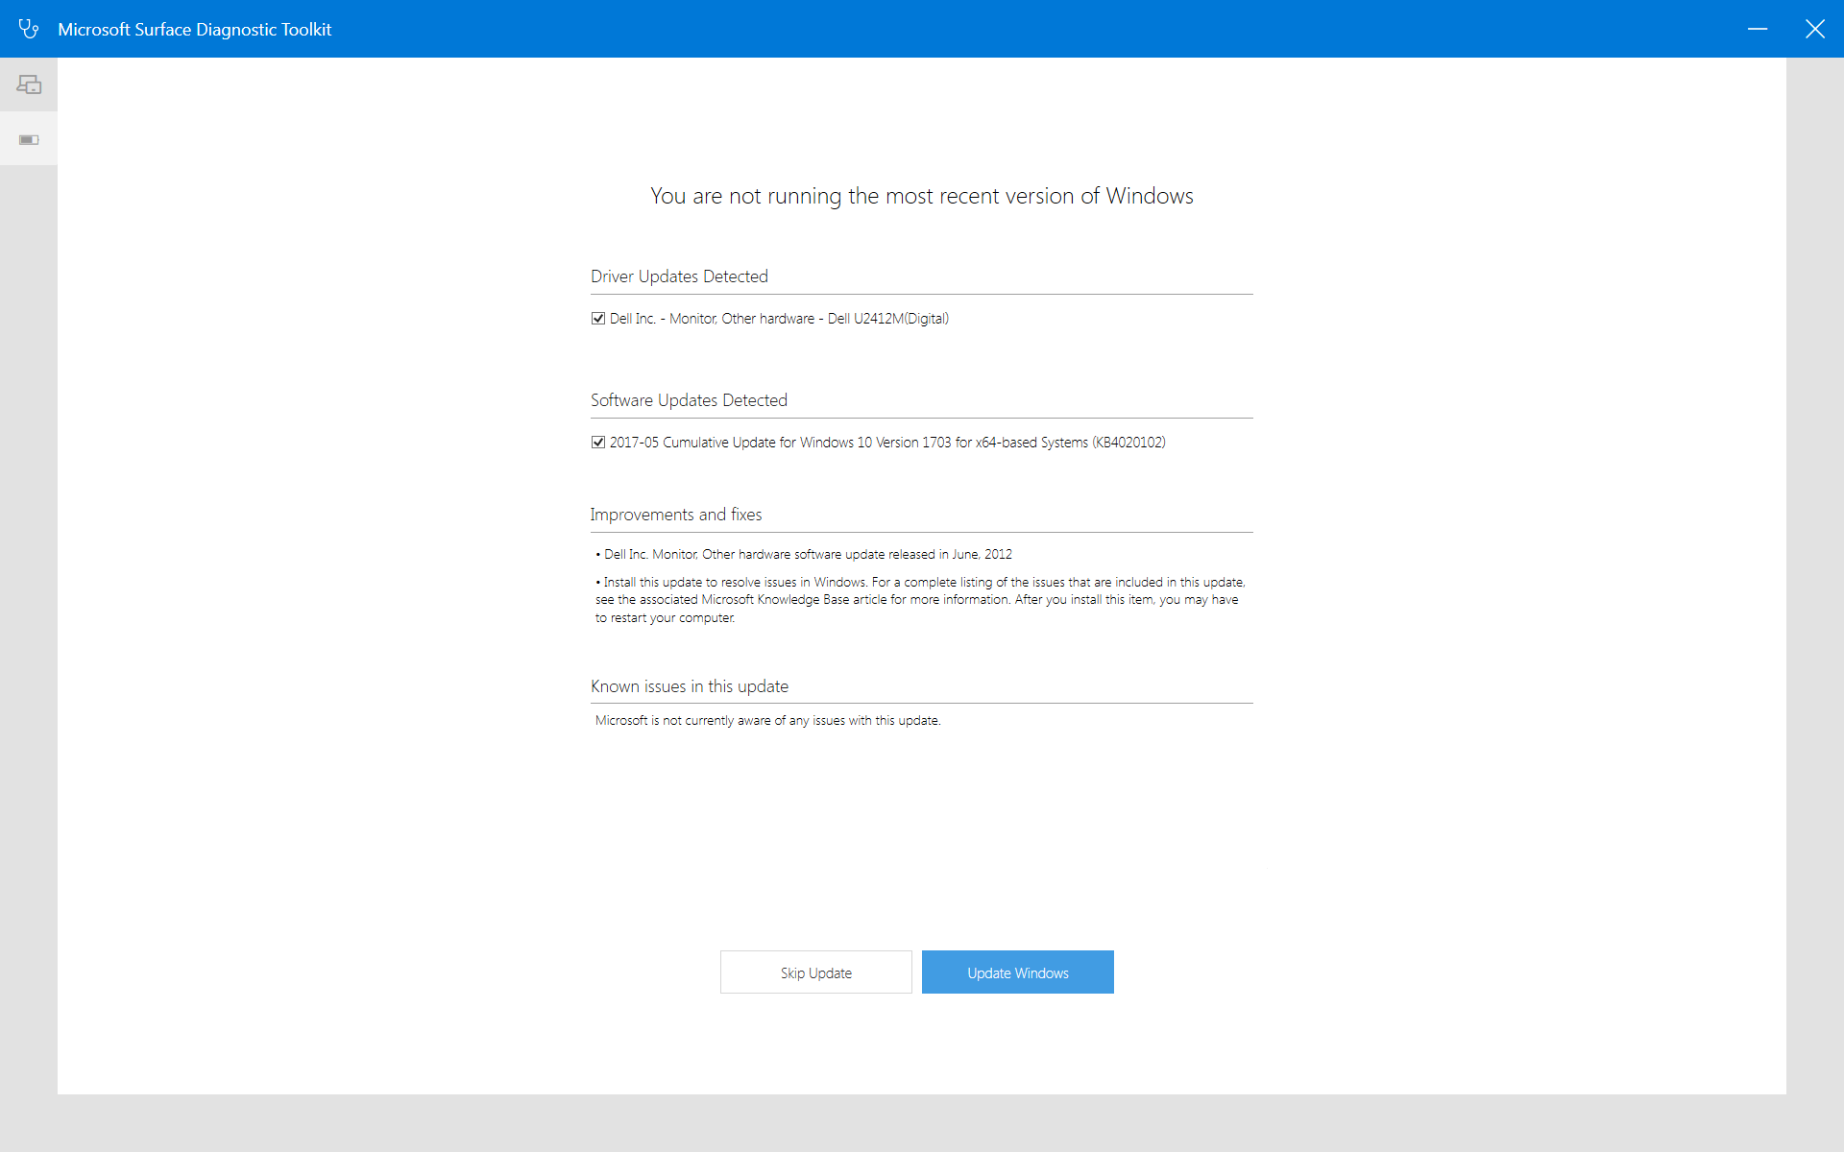Click the battery level indicator graphic

(x=29, y=139)
